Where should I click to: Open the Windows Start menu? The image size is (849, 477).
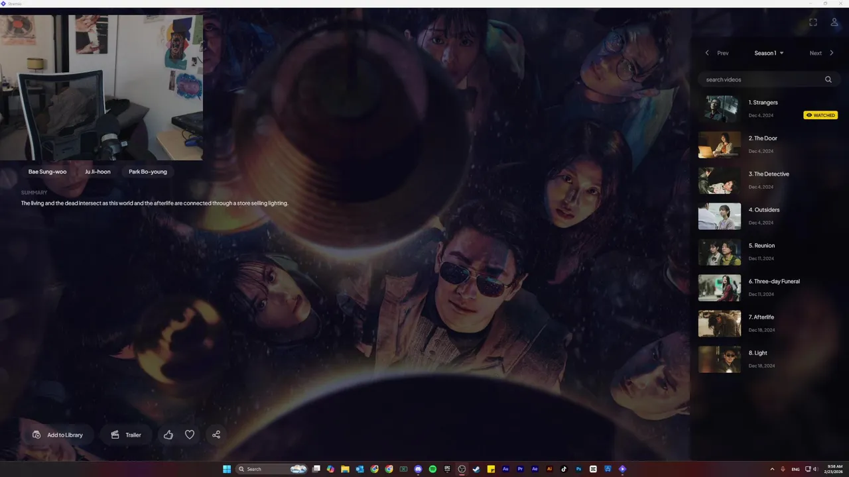click(x=226, y=469)
